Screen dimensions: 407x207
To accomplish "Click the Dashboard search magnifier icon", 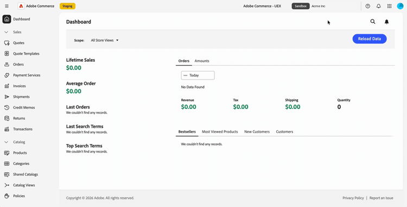I will click(373, 22).
